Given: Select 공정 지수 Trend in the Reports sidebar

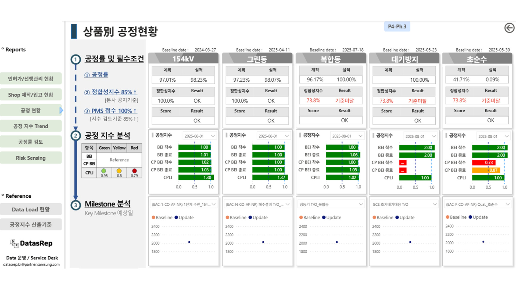Looking at the screenshot, I should click(31, 126).
